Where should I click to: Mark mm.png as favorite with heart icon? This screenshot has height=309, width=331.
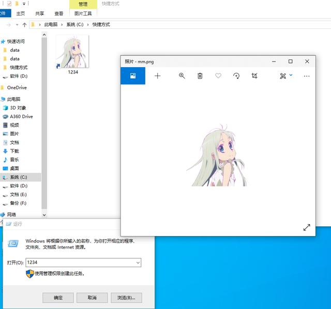(x=218, y=76)
